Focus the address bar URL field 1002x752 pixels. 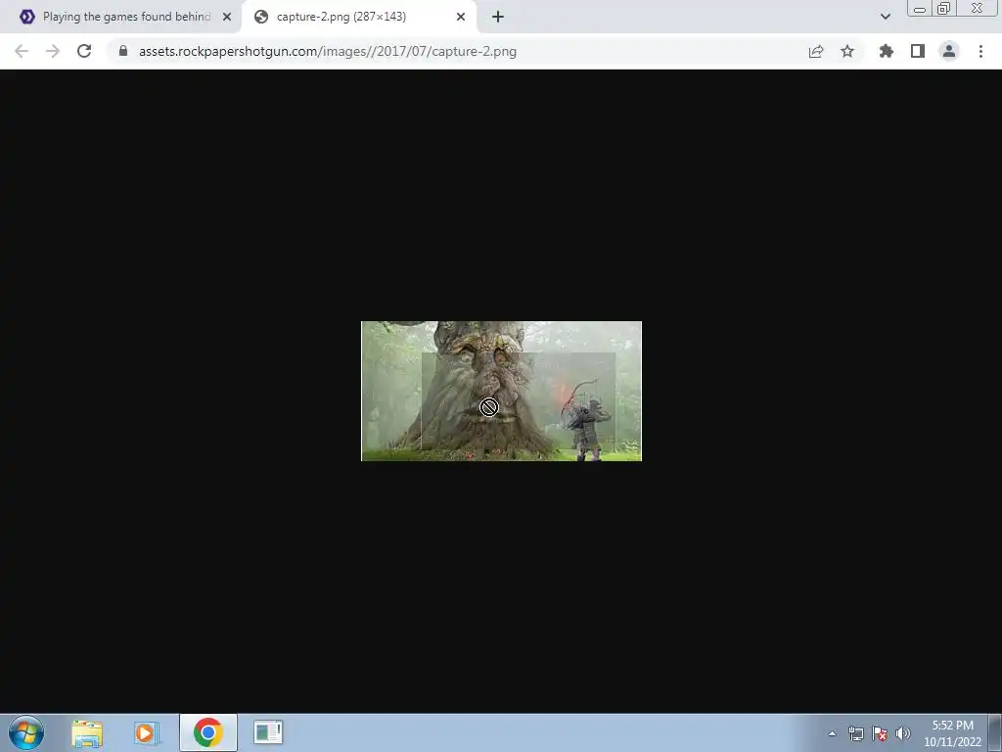(460, 51)
